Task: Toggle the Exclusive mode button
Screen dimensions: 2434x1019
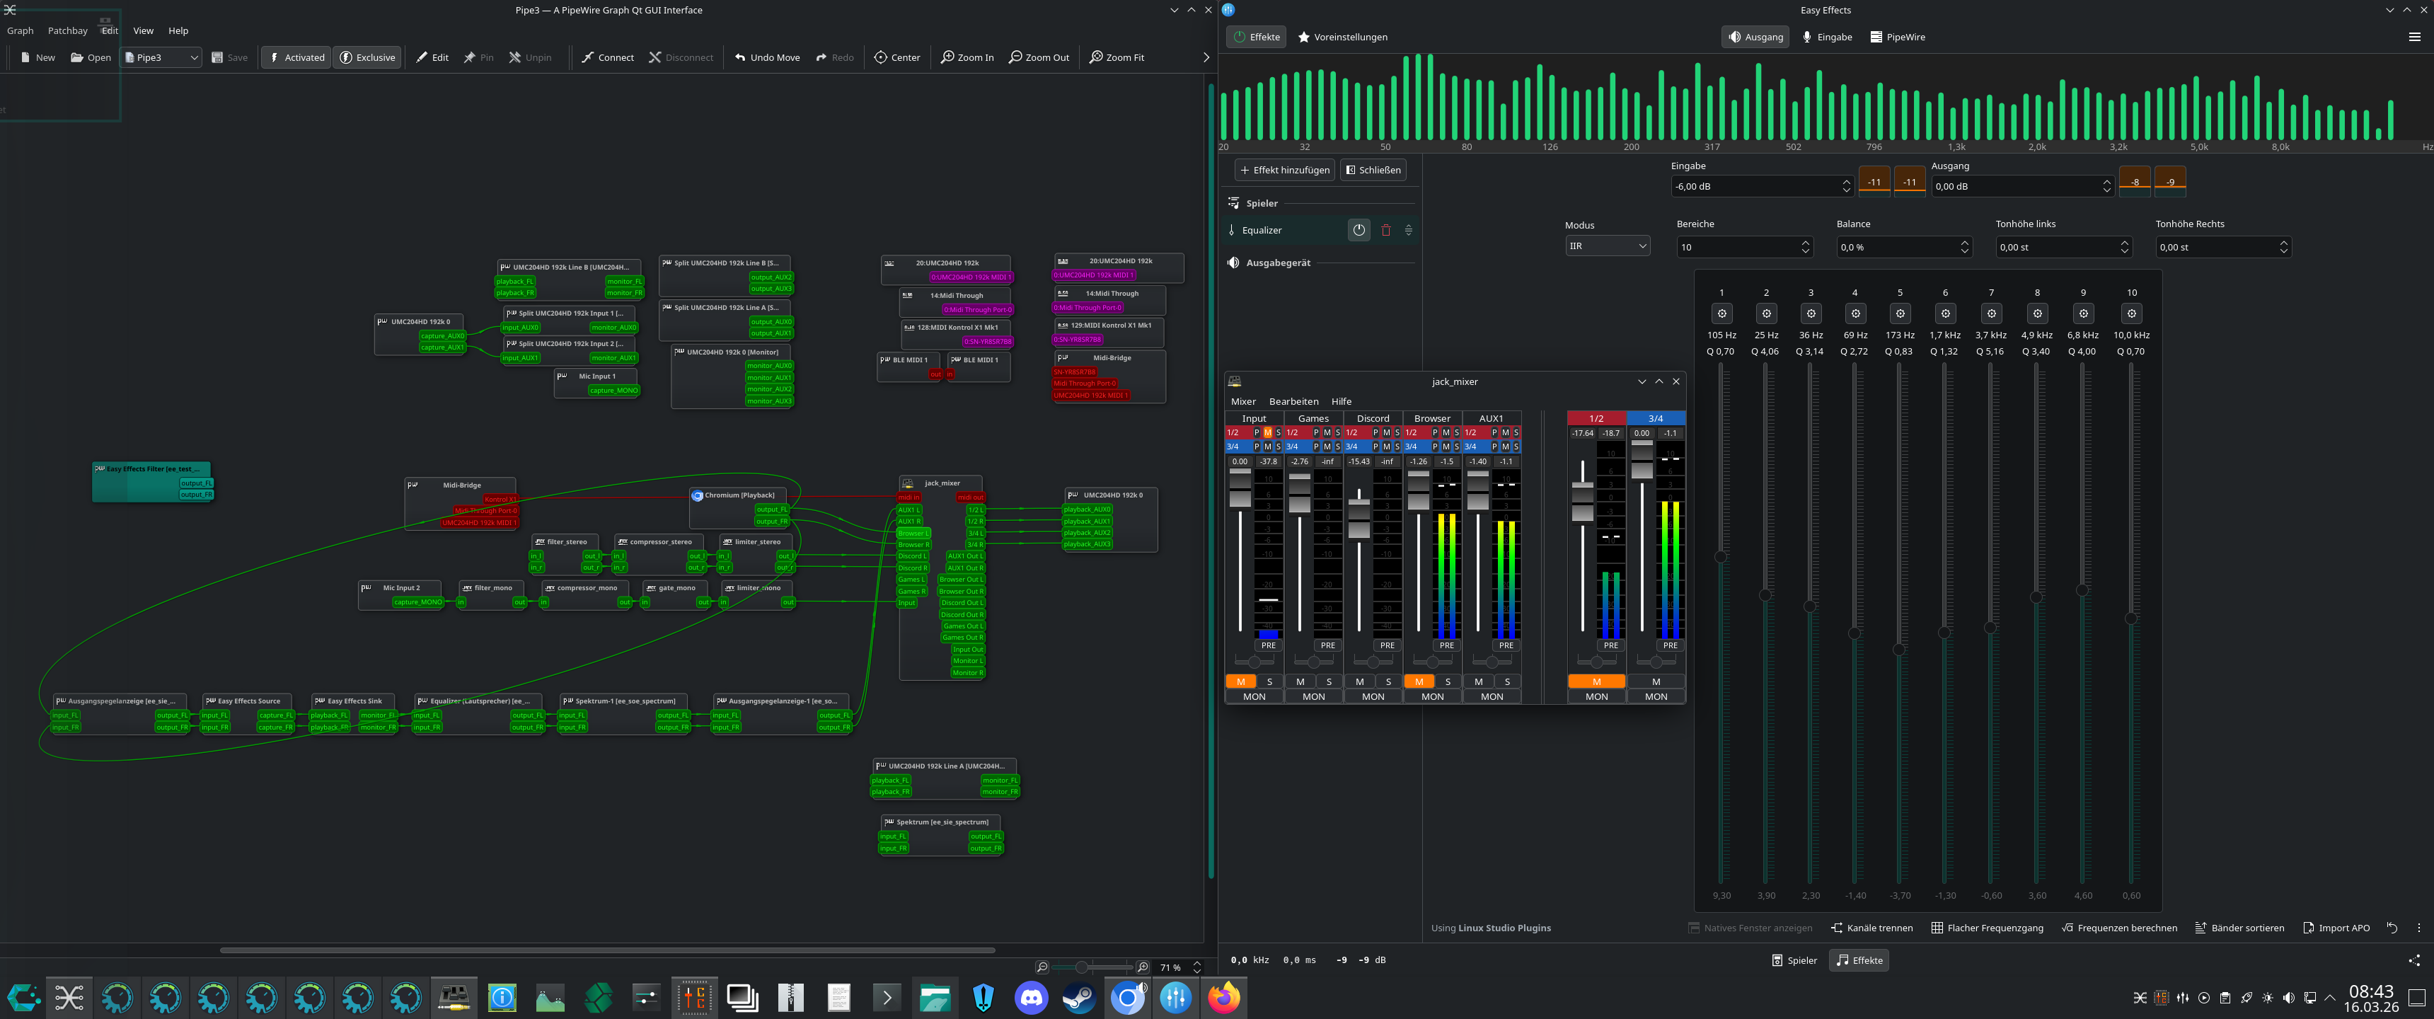Action: 367,57
